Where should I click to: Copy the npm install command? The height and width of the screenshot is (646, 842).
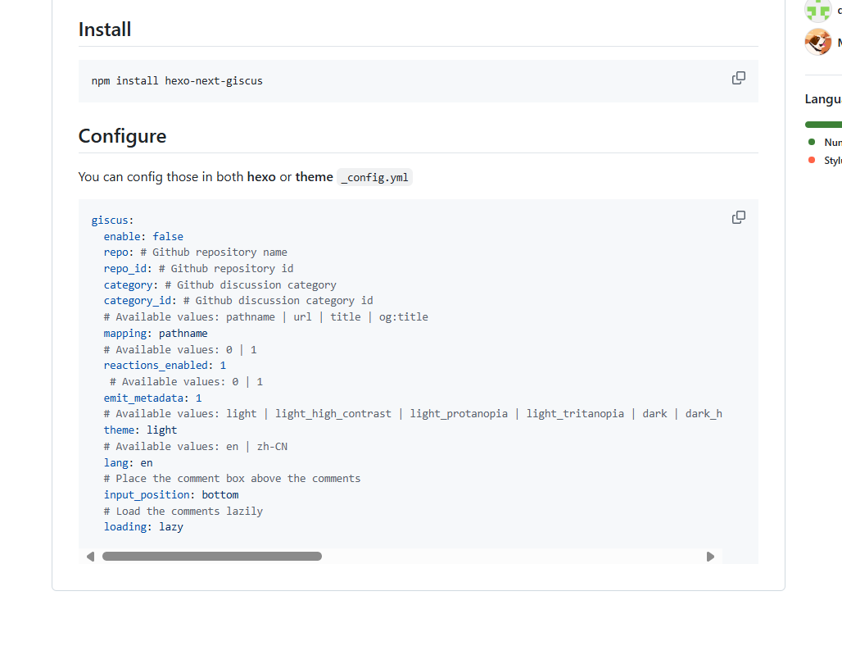738,78
